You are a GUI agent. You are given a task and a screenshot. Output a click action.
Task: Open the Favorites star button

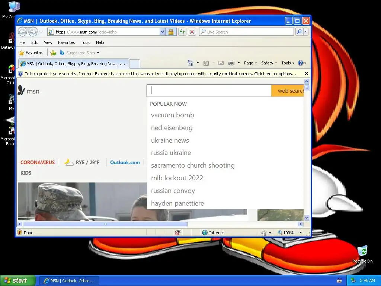31,53
